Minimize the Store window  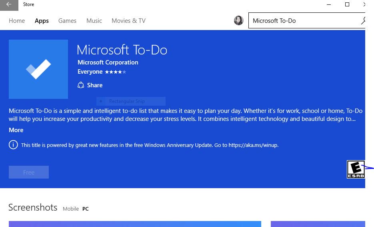point(329,4)
